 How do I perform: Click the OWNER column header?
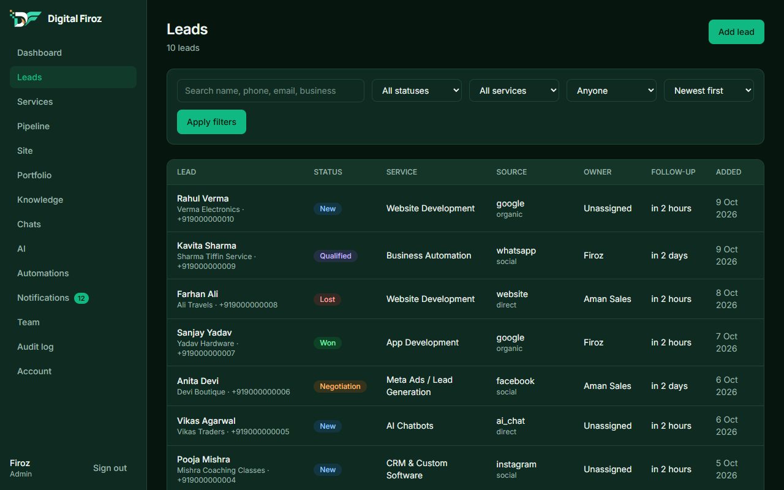(598, 172)
